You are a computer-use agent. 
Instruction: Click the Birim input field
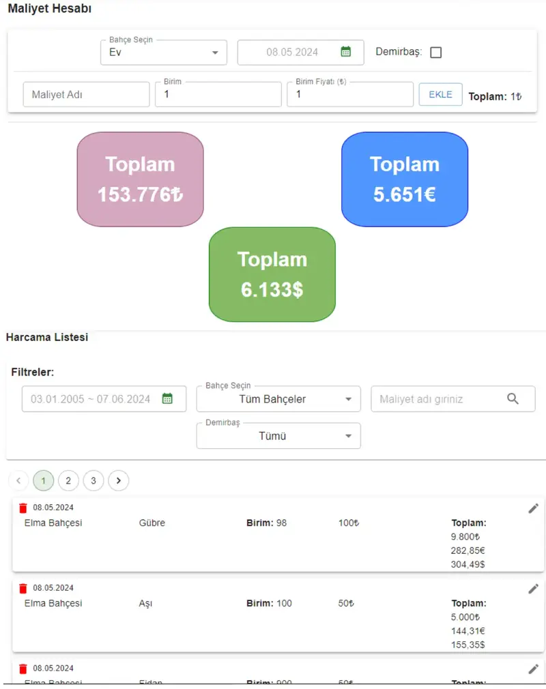click(218, 94)
